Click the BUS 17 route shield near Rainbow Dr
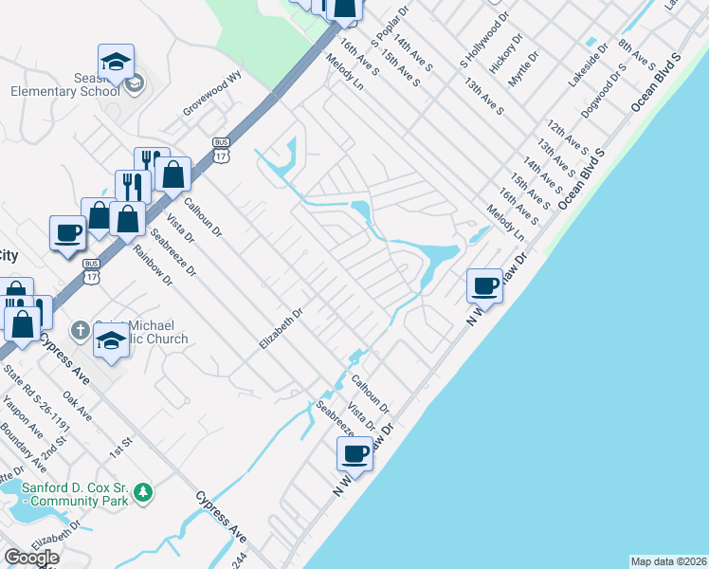 tap(91, 272)
